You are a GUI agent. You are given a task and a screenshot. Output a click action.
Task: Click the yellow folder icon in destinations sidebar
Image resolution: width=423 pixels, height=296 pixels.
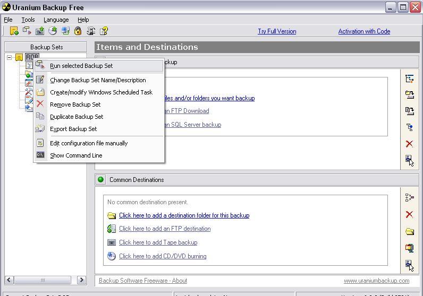coord(410,231)
